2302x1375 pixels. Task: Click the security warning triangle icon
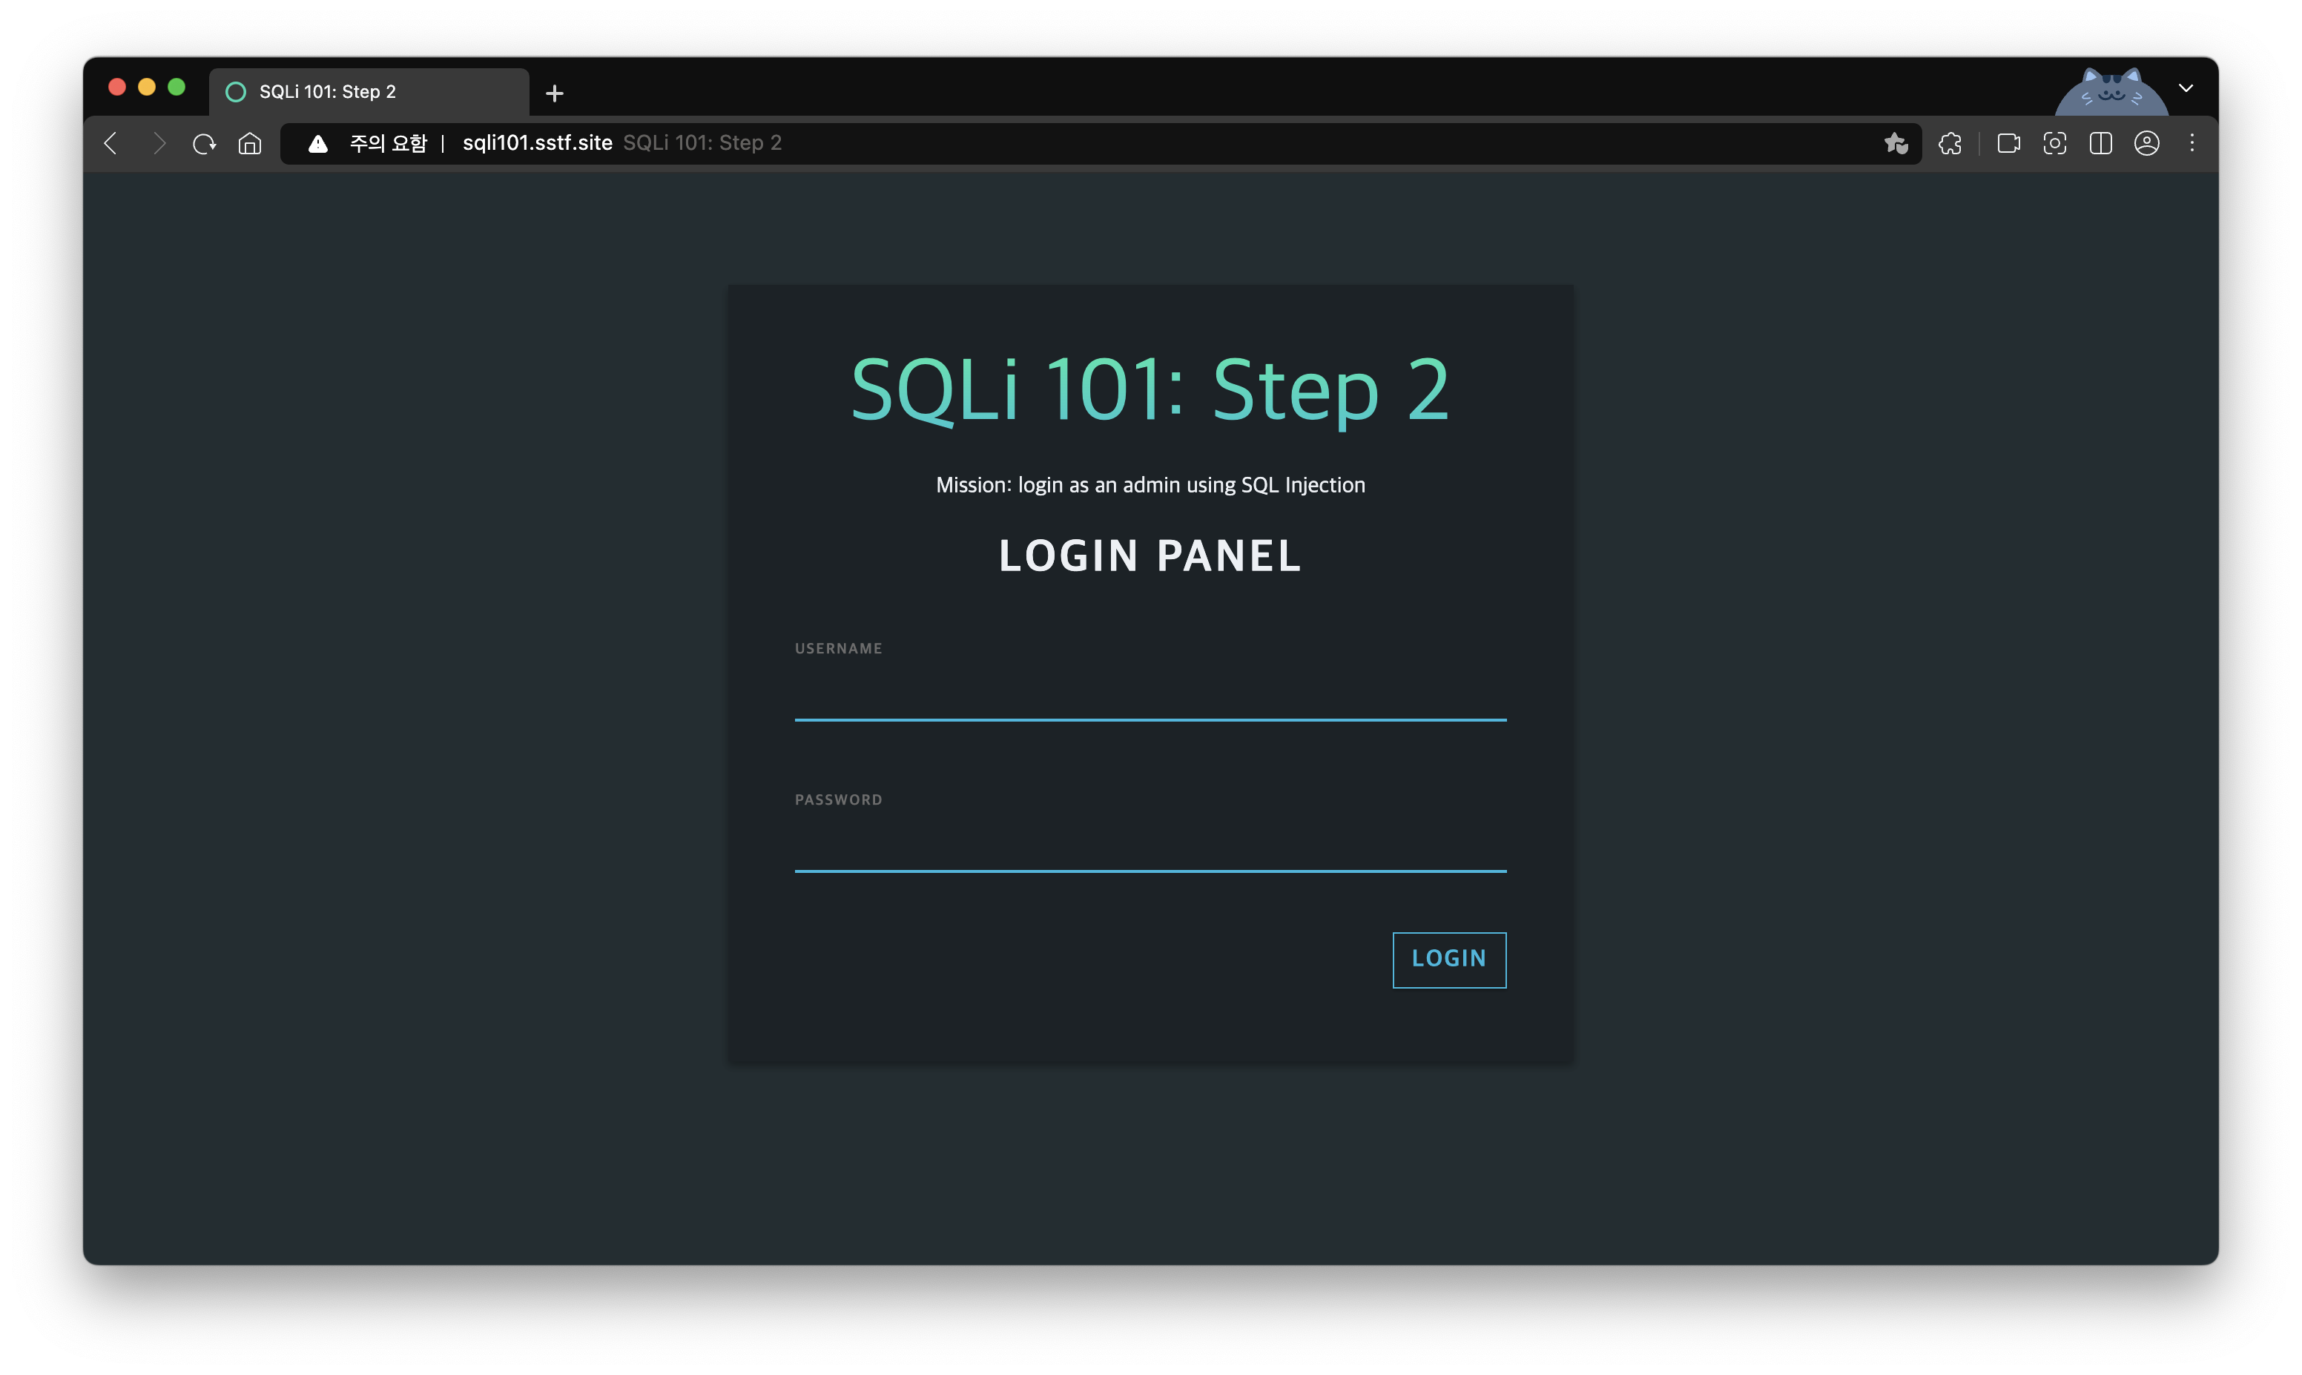pos(317,144)
